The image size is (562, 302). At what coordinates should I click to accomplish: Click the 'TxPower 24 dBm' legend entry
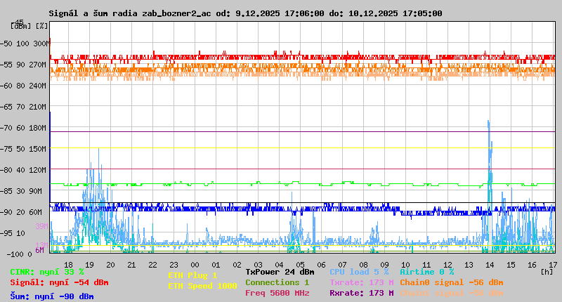(x=280, y=272)
